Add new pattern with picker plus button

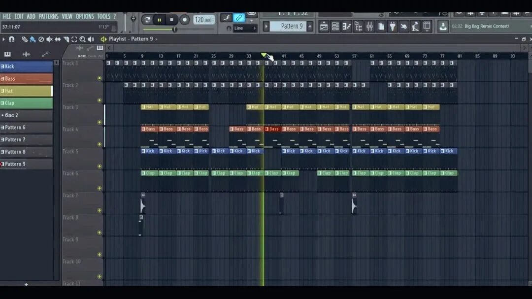(x=26, y=284)
